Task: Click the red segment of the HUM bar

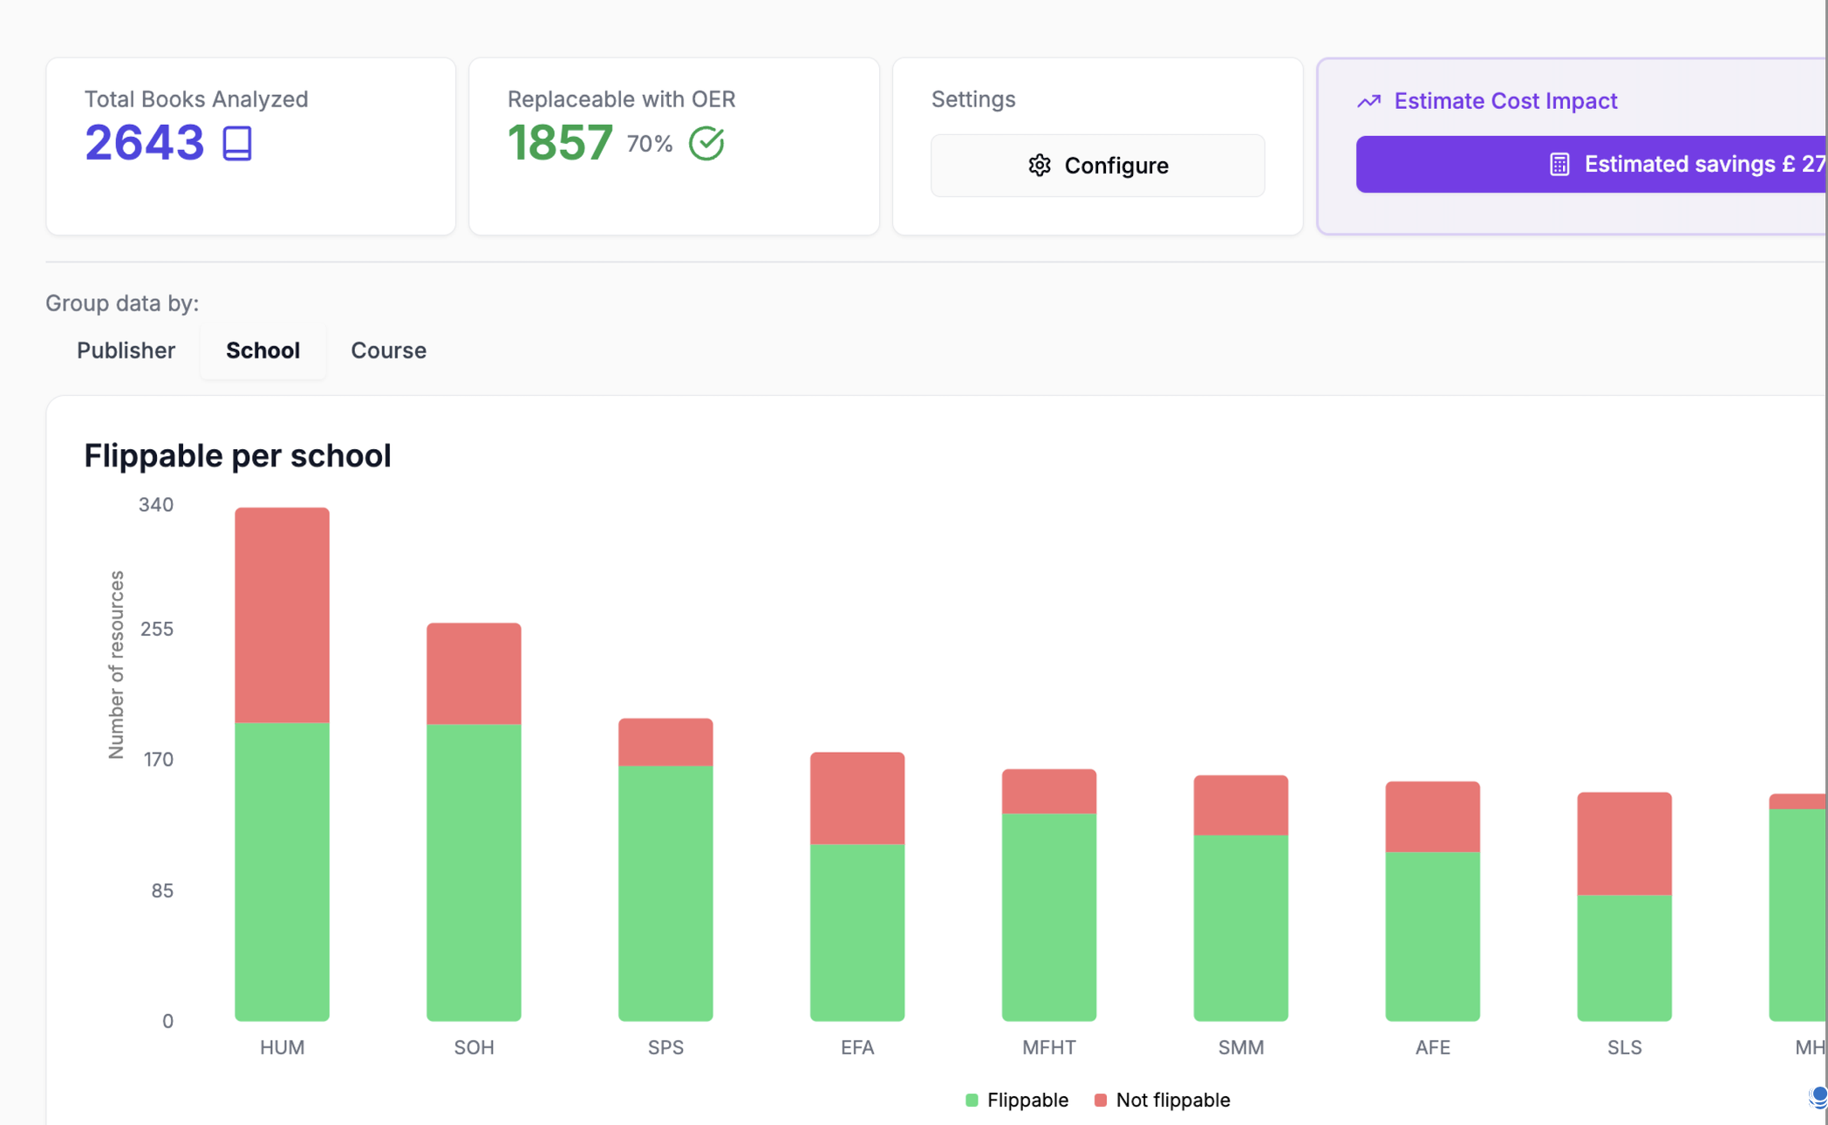Action: coord(282,615)
